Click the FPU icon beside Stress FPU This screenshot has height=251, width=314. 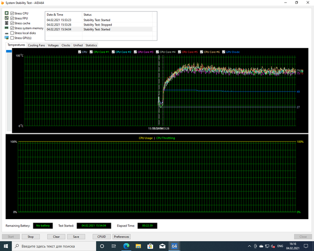point(6,18)
